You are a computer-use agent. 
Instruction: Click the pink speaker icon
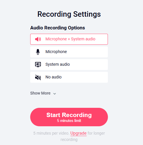[38, 39]
